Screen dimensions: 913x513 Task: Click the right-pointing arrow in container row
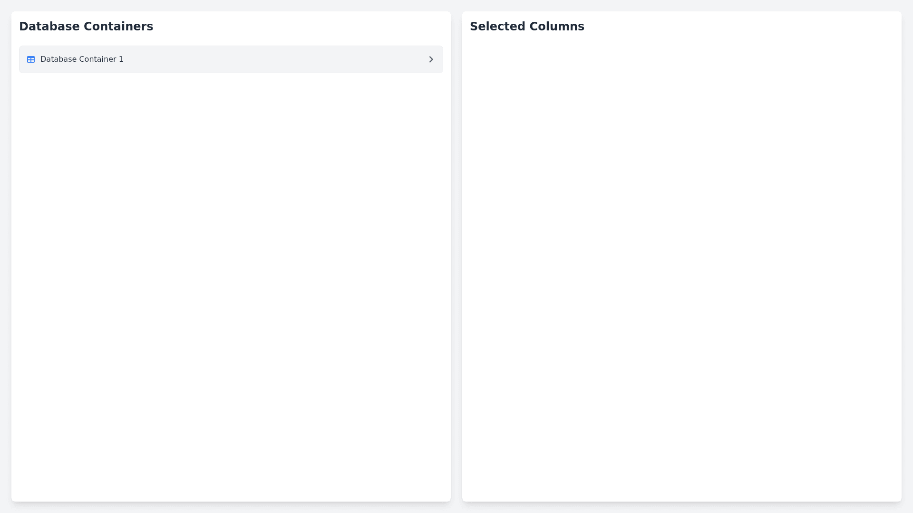(431, 59)
